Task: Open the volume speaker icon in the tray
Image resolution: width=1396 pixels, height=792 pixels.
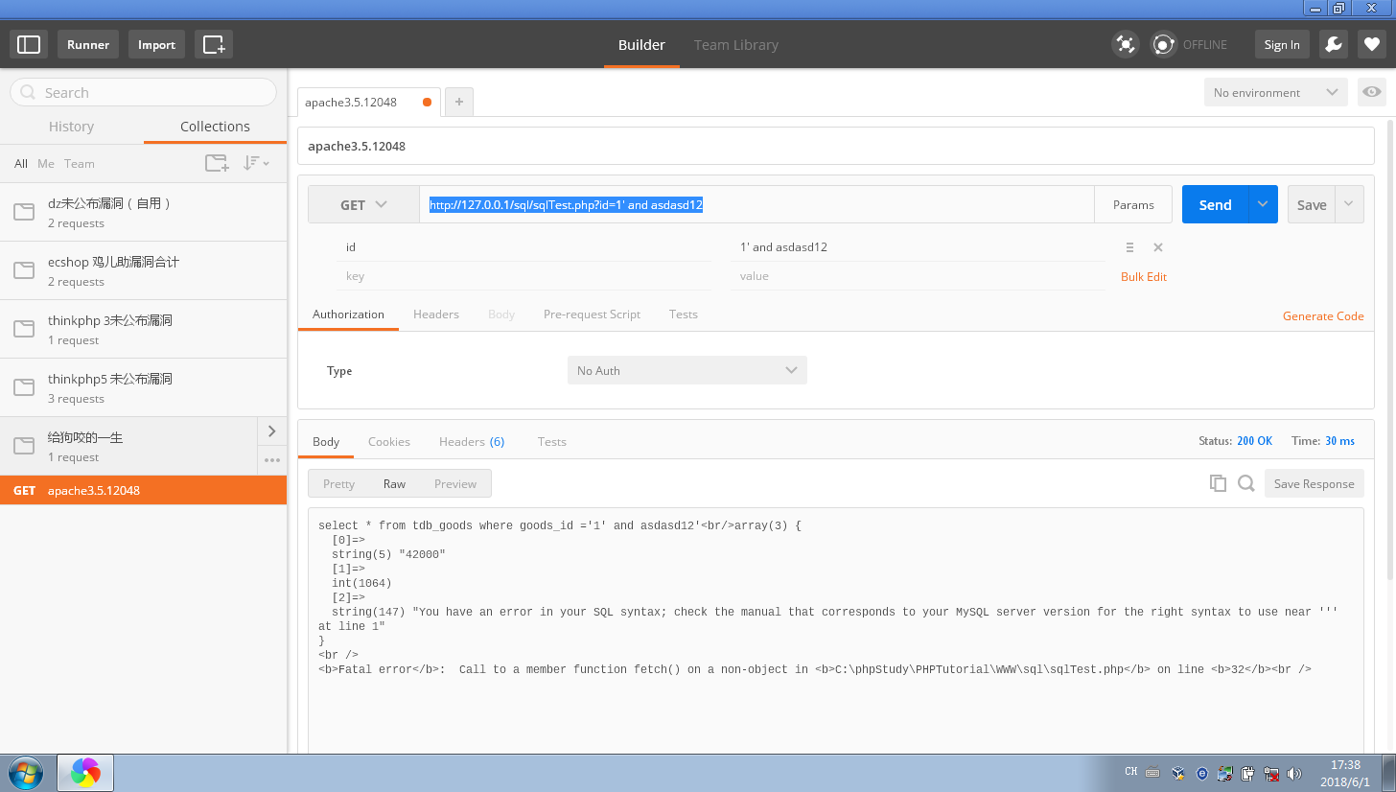Action: pyautogui.click(x=1294, y=773)
